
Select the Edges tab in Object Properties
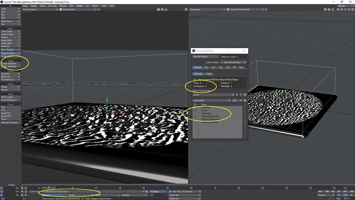209,74
